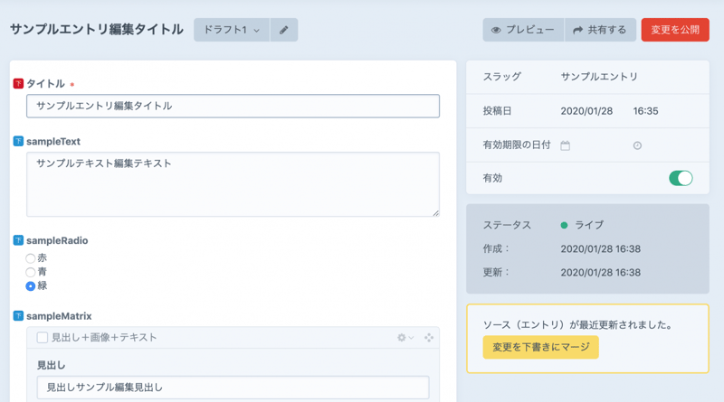Open the ドラフト1 revision dropdown
The width and height of the screenshot is (724, 402).
[x=232, y=30]
